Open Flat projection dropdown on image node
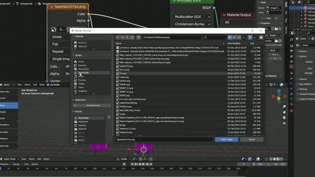Image resolution: width=315 pixels, height=177 pixels. 60,44
